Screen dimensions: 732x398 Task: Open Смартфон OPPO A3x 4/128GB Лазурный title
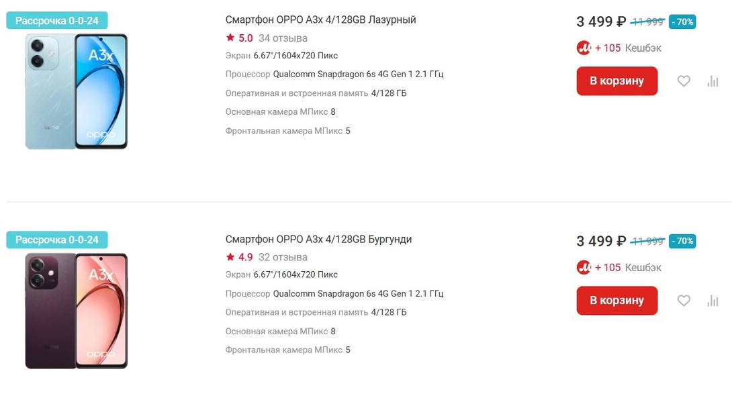coord(320,20)
